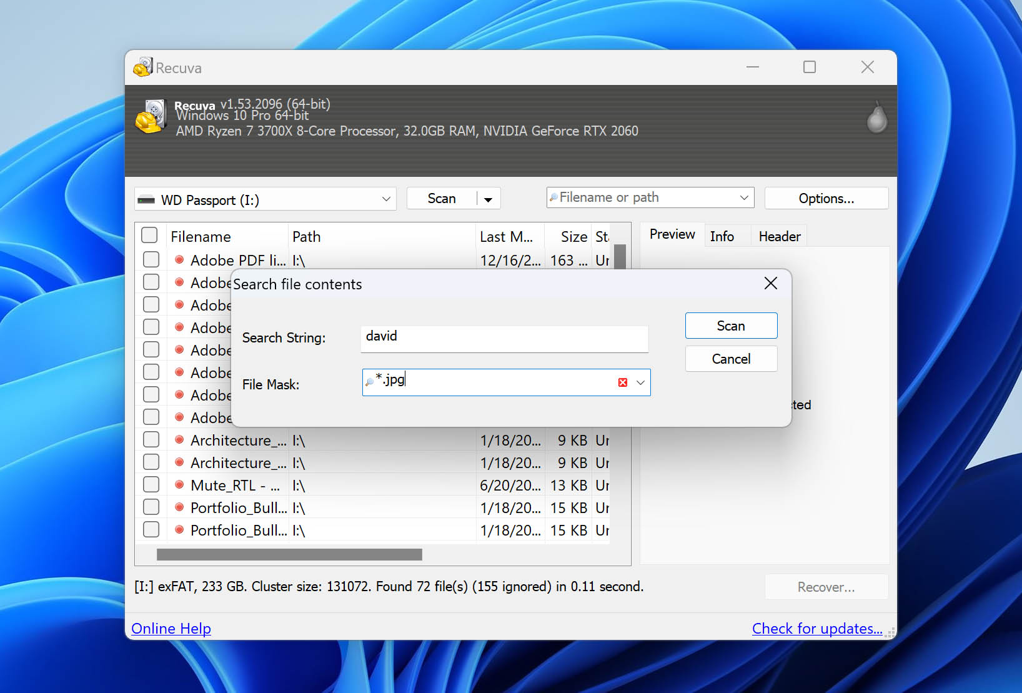This screenshot has height=693, width=1022.
Task: Select the checkbox for Portfolio_Bull file
Action: pyautogui.click(x=151, y=507)
